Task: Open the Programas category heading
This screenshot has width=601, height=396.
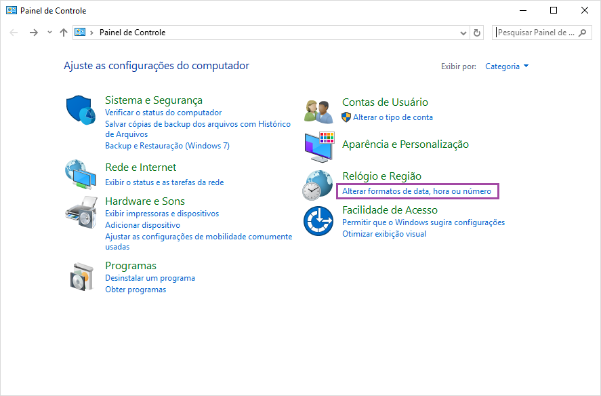Action: 131,266
